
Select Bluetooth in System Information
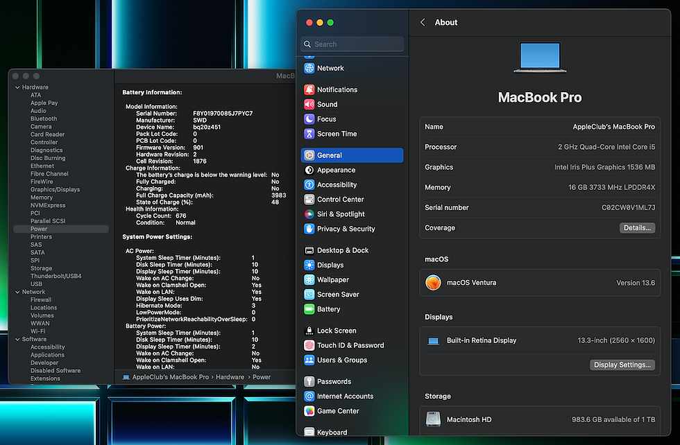(43, 119)
